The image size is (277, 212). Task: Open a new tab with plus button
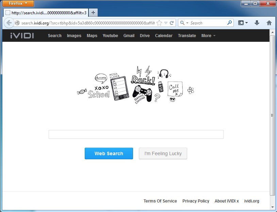coord(93,13)
